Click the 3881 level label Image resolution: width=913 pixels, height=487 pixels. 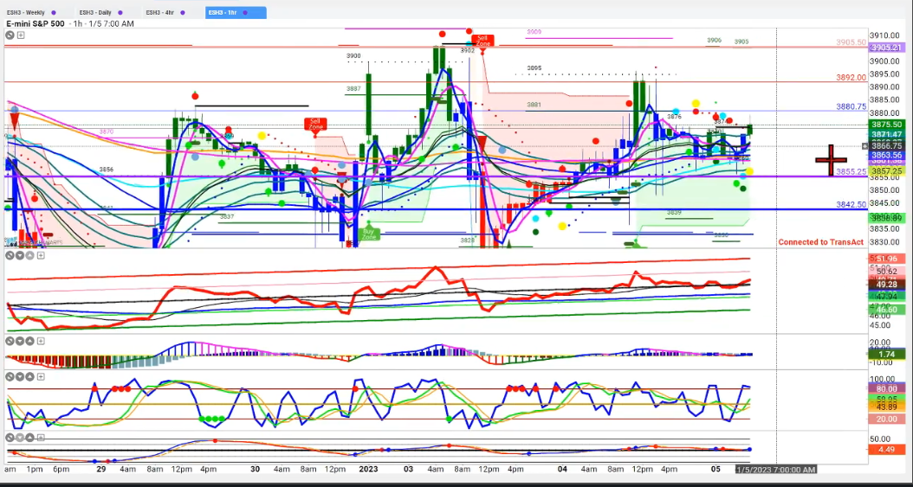(534, 105)
